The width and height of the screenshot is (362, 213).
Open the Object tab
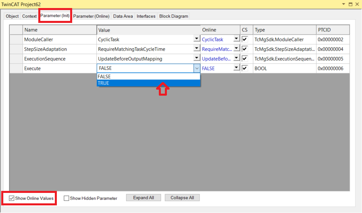[x=12, y=16]
